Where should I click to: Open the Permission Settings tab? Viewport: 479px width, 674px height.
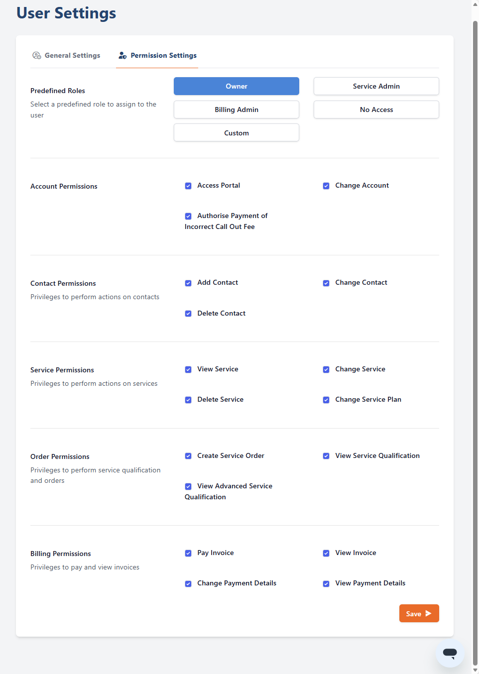(x=157, y=55)
